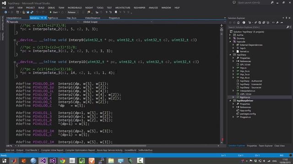The image size is (293, 164).
Task: Open the RESHARPER menu
Action: pos(139,8)
